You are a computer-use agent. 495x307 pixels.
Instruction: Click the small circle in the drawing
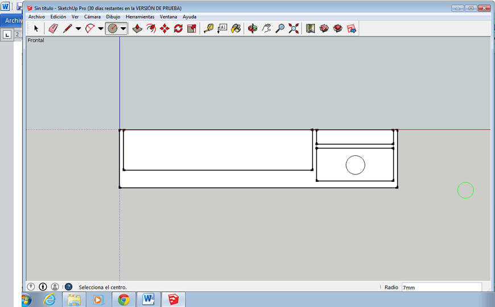356,165
